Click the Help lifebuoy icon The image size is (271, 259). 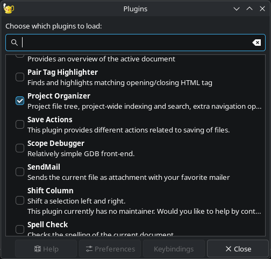(38, 249)
